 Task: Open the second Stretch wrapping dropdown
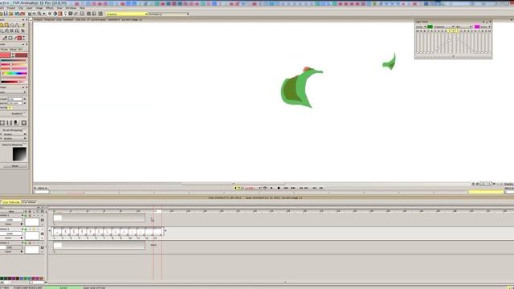click(14, 138)
